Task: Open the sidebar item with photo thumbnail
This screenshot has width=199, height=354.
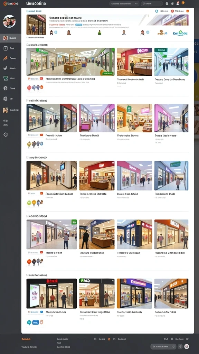Action: tap(11, 110)
